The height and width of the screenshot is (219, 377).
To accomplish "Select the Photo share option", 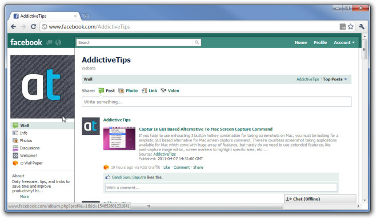I will point(132,91).
